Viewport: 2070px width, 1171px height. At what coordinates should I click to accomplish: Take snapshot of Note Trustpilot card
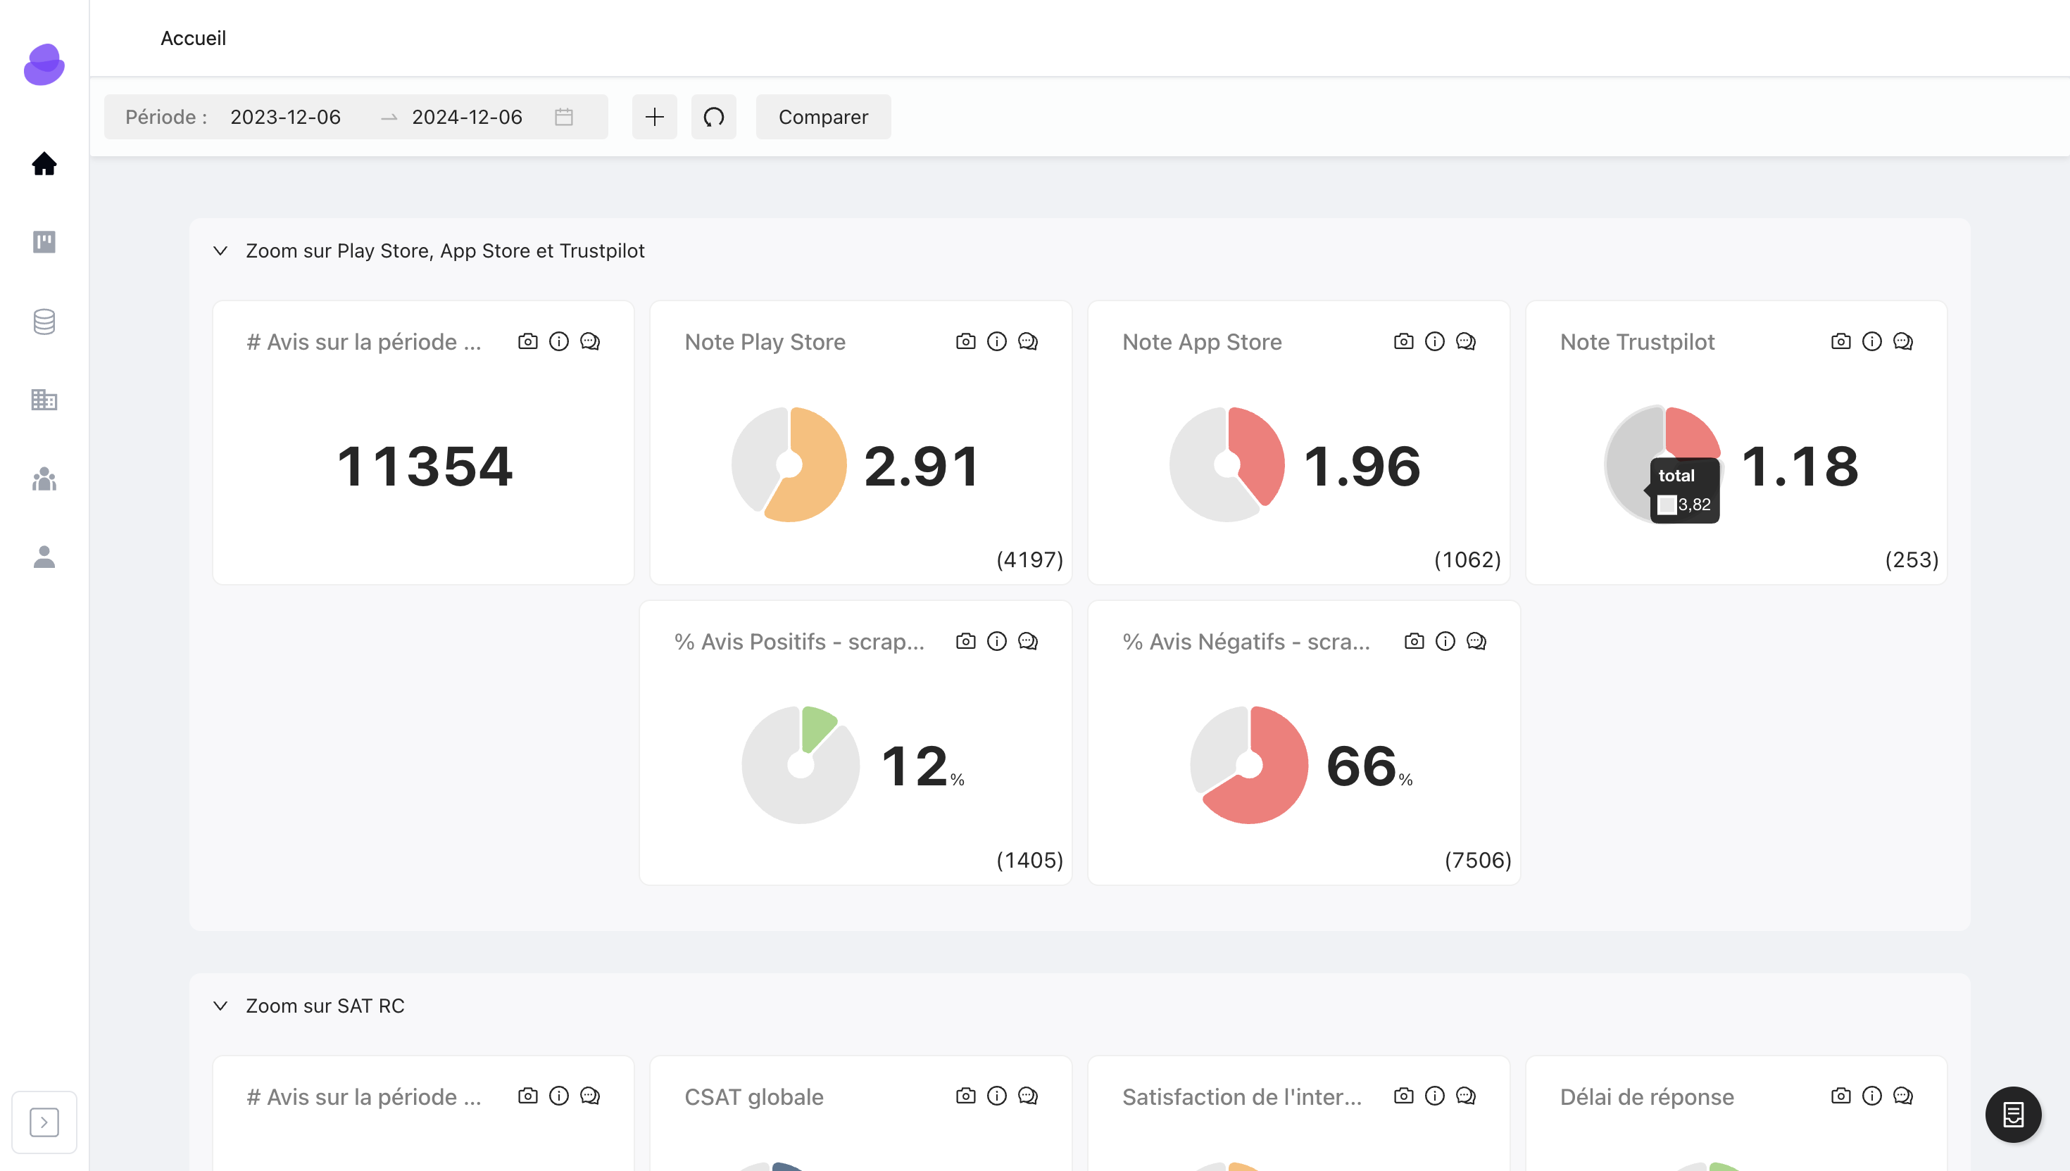1840,342
